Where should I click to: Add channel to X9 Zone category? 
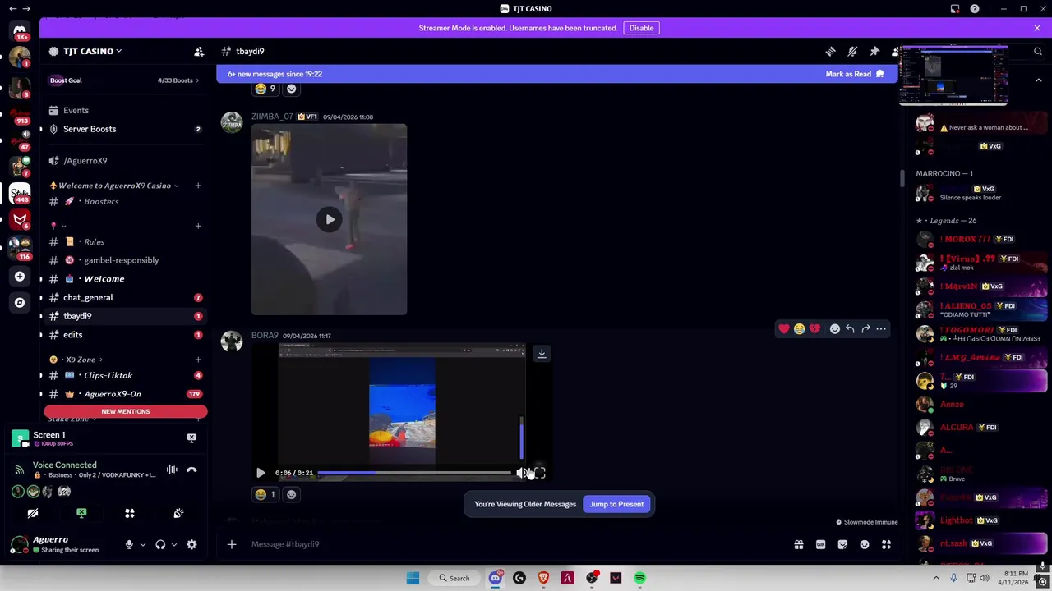click(198, 360)
